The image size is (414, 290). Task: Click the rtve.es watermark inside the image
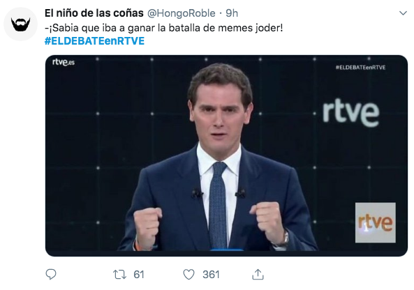pyautogui.click(x=64, y=62)
